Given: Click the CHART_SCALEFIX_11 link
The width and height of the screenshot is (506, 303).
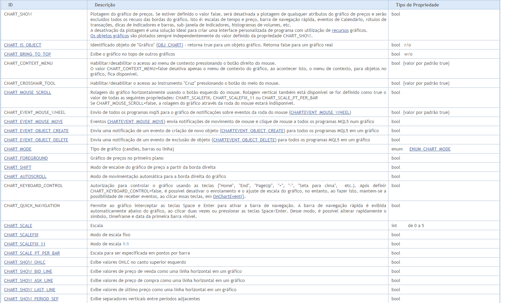Looking at the screenshot, I should 24,244.
